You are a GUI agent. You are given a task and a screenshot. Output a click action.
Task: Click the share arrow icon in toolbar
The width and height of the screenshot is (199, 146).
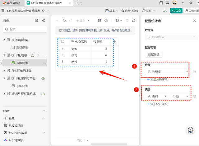click(x=133, y=21)
